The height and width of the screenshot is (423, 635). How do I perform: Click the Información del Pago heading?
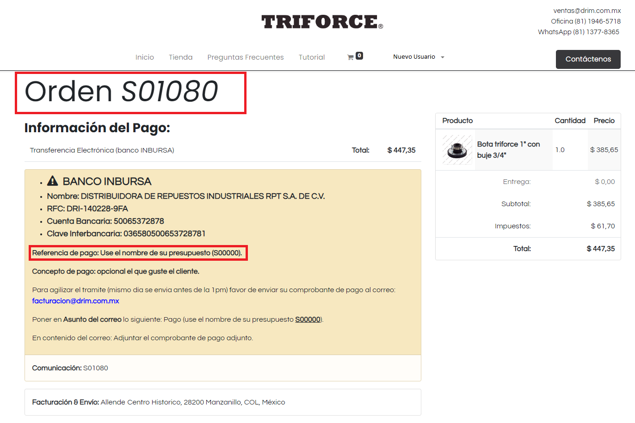(x=97, y=128)
